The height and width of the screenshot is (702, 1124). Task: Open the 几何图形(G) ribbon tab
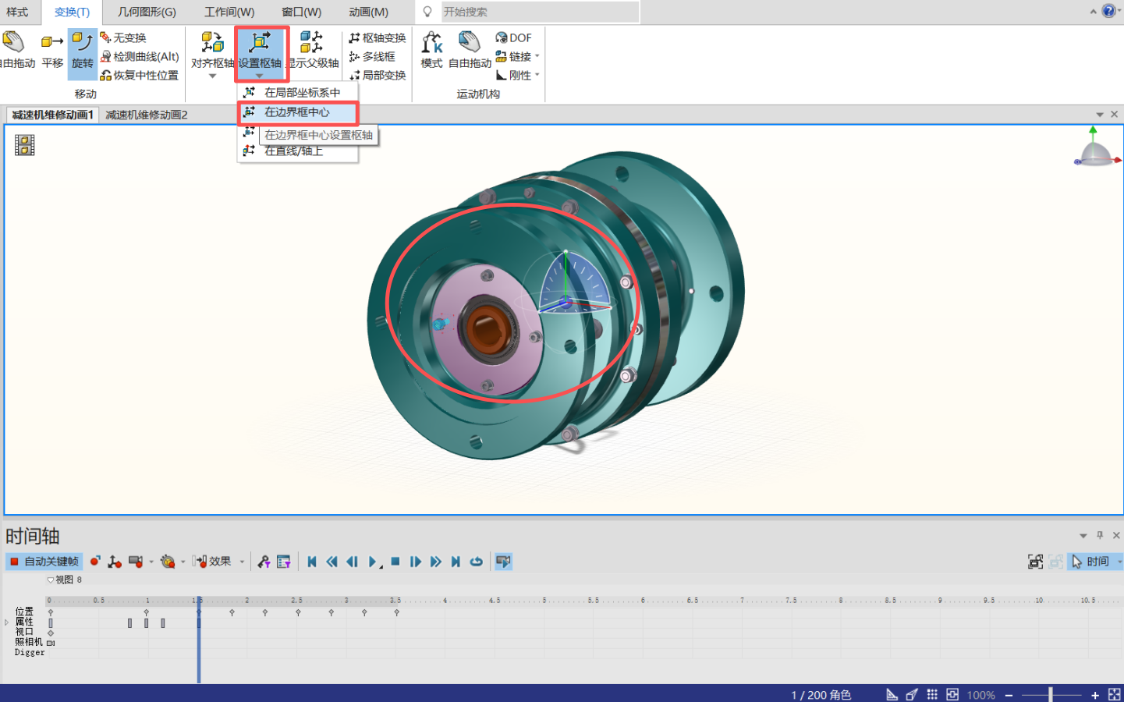(147, 12)
